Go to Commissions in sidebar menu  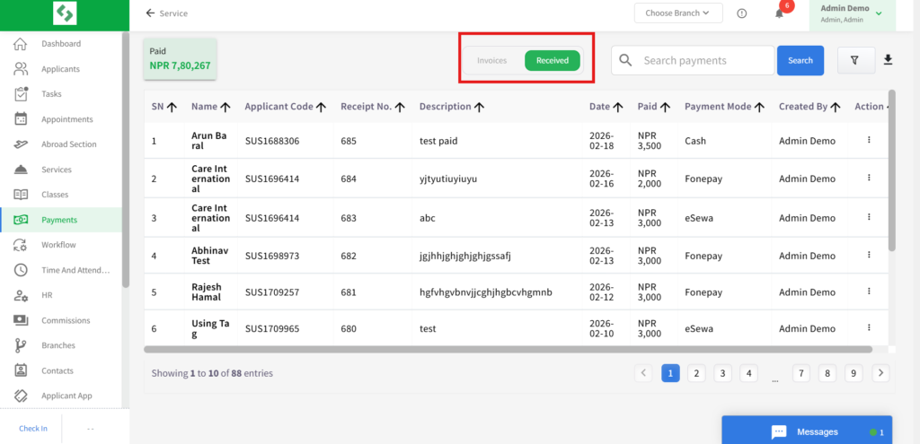coord(66,320)
